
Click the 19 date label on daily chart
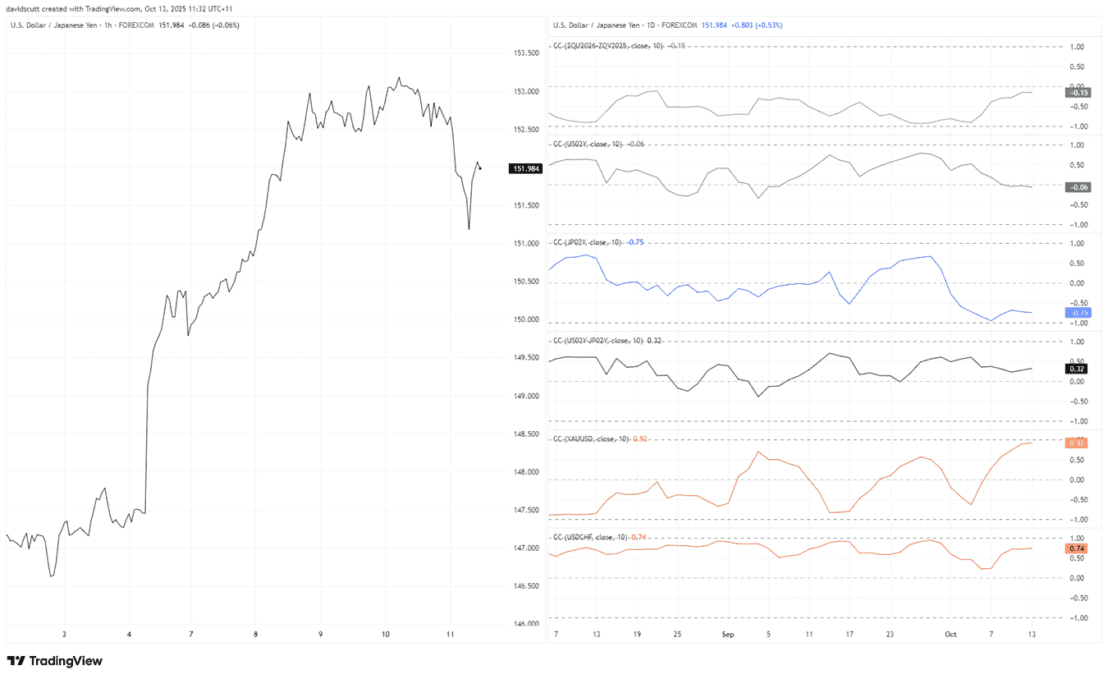(x=637, y=635)
